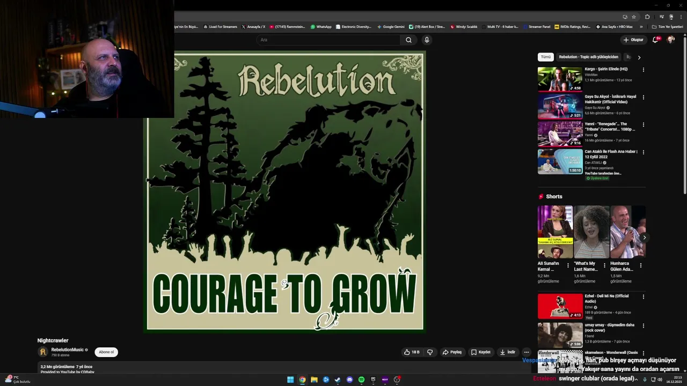Open the RebelutionMusic channel name link

pyautogui.click(x=68, y=350)
